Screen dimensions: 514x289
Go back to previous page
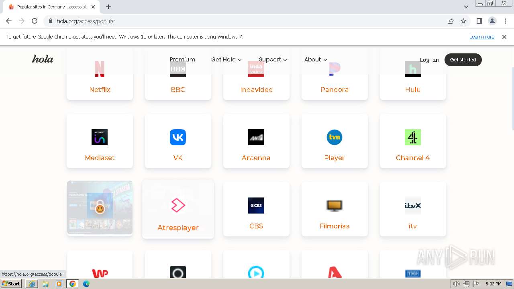9,21
